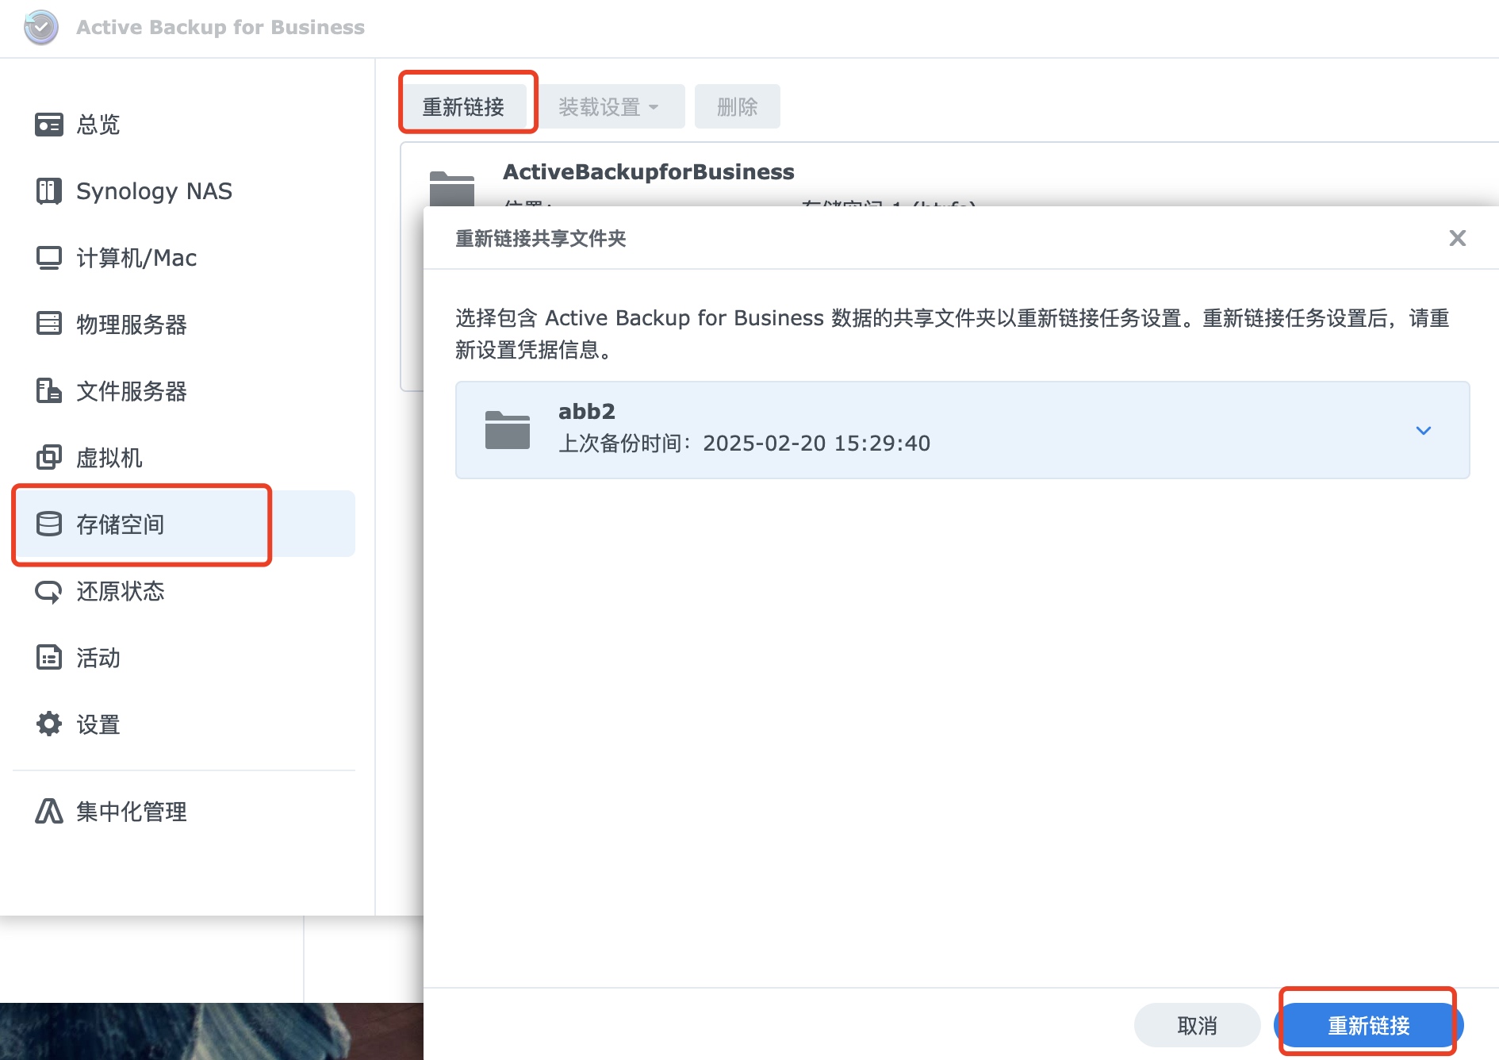Click the 重新链接共享文件夹 dialog title
This screenshot has height=1060, width=1499.
pyautogui.click(x=541, y=239)
